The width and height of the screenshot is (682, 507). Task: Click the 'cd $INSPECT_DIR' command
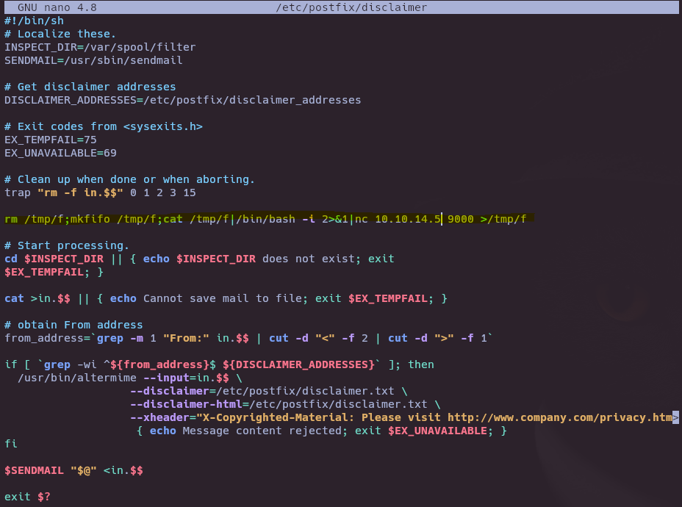(x=54, y=259)
